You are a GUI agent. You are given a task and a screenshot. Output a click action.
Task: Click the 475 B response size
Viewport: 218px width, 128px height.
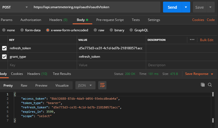pyautogui.click(x=174, y=74)
